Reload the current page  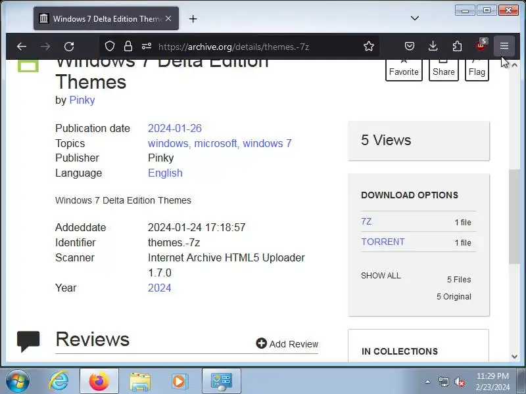click(x=69, y=46)
